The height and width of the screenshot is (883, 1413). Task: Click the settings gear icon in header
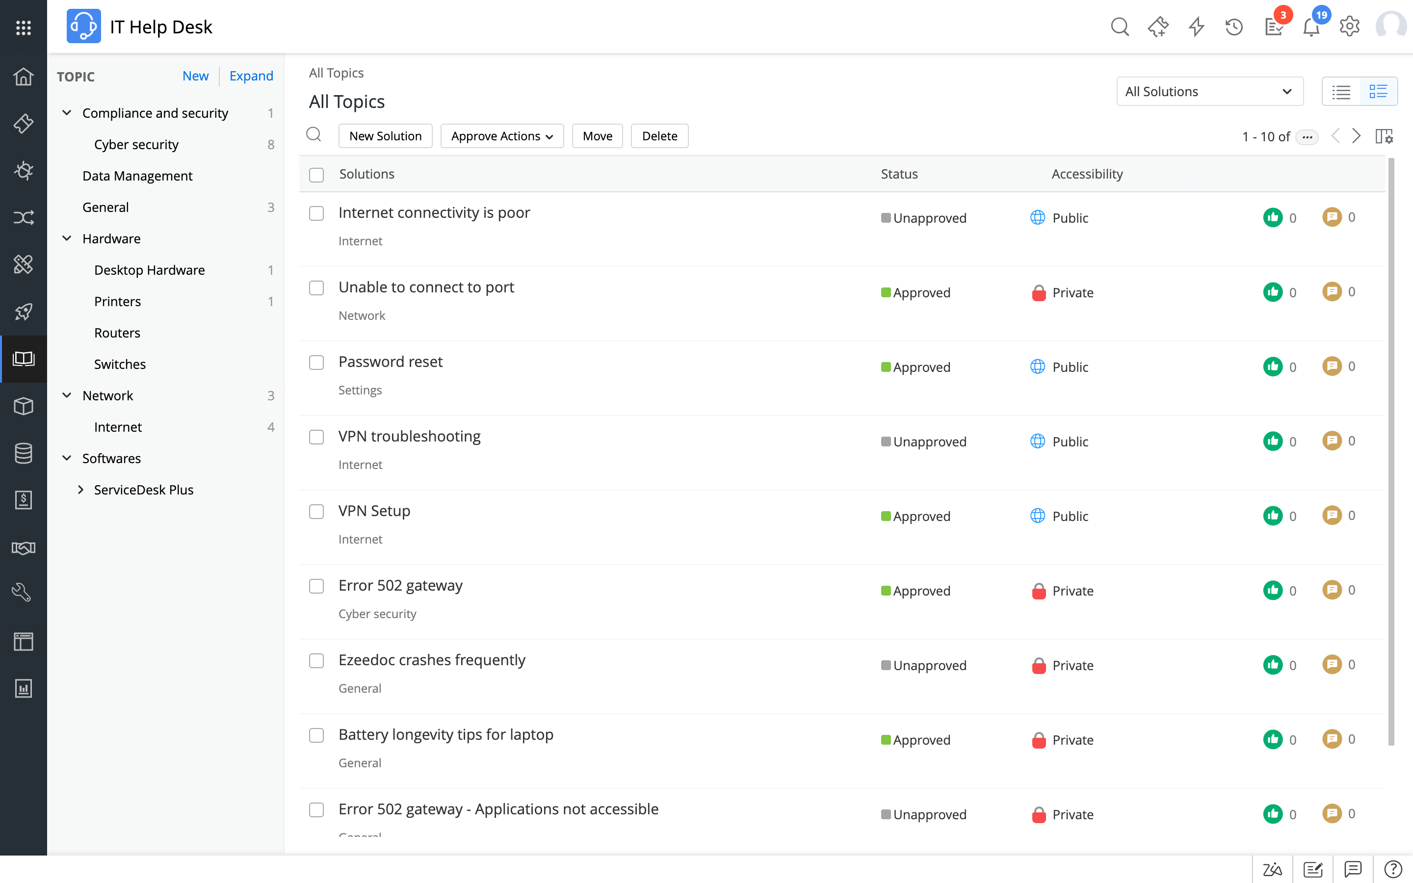(1348, 26)
